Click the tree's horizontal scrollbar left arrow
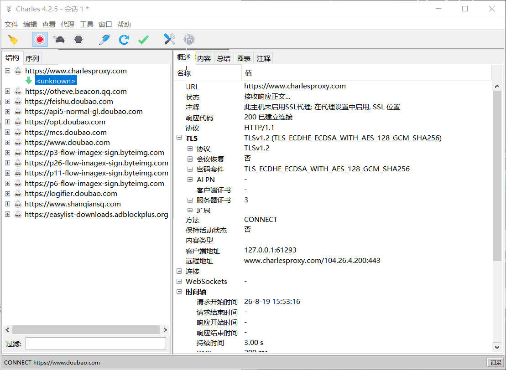Image resolution: width=506 pixels, height=370 pixels. click(x=7, y=330)
